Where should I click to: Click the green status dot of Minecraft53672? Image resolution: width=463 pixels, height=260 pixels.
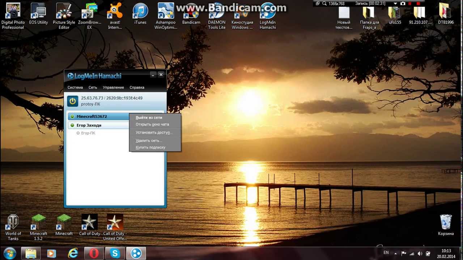[72, 116]
